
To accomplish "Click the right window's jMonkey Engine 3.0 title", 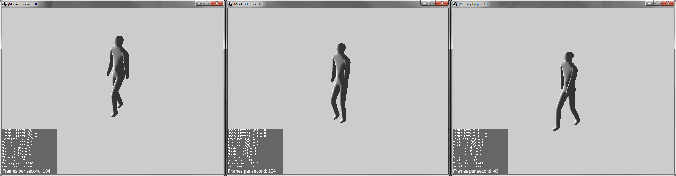I will (473, 4).
